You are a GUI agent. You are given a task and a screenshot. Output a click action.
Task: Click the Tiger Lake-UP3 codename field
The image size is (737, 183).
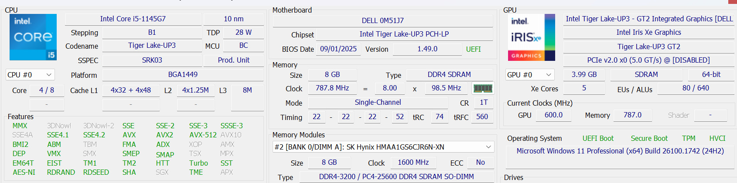click(x=152, y=46)
